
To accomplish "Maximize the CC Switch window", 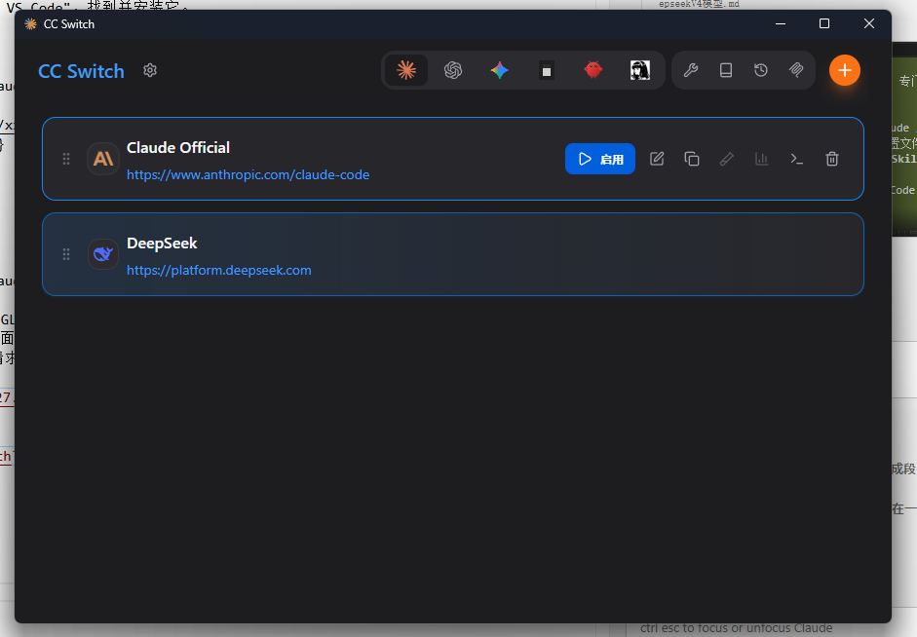I will click(824, 24).
